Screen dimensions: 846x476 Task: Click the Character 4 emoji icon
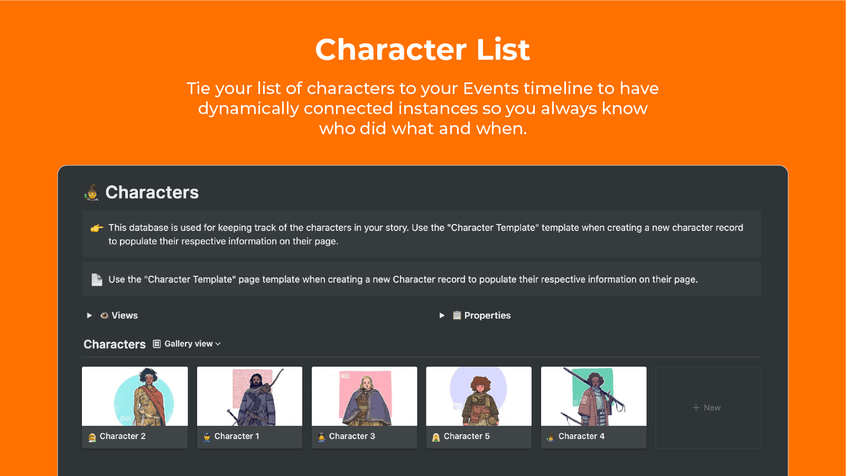click(x=551, y=437)
